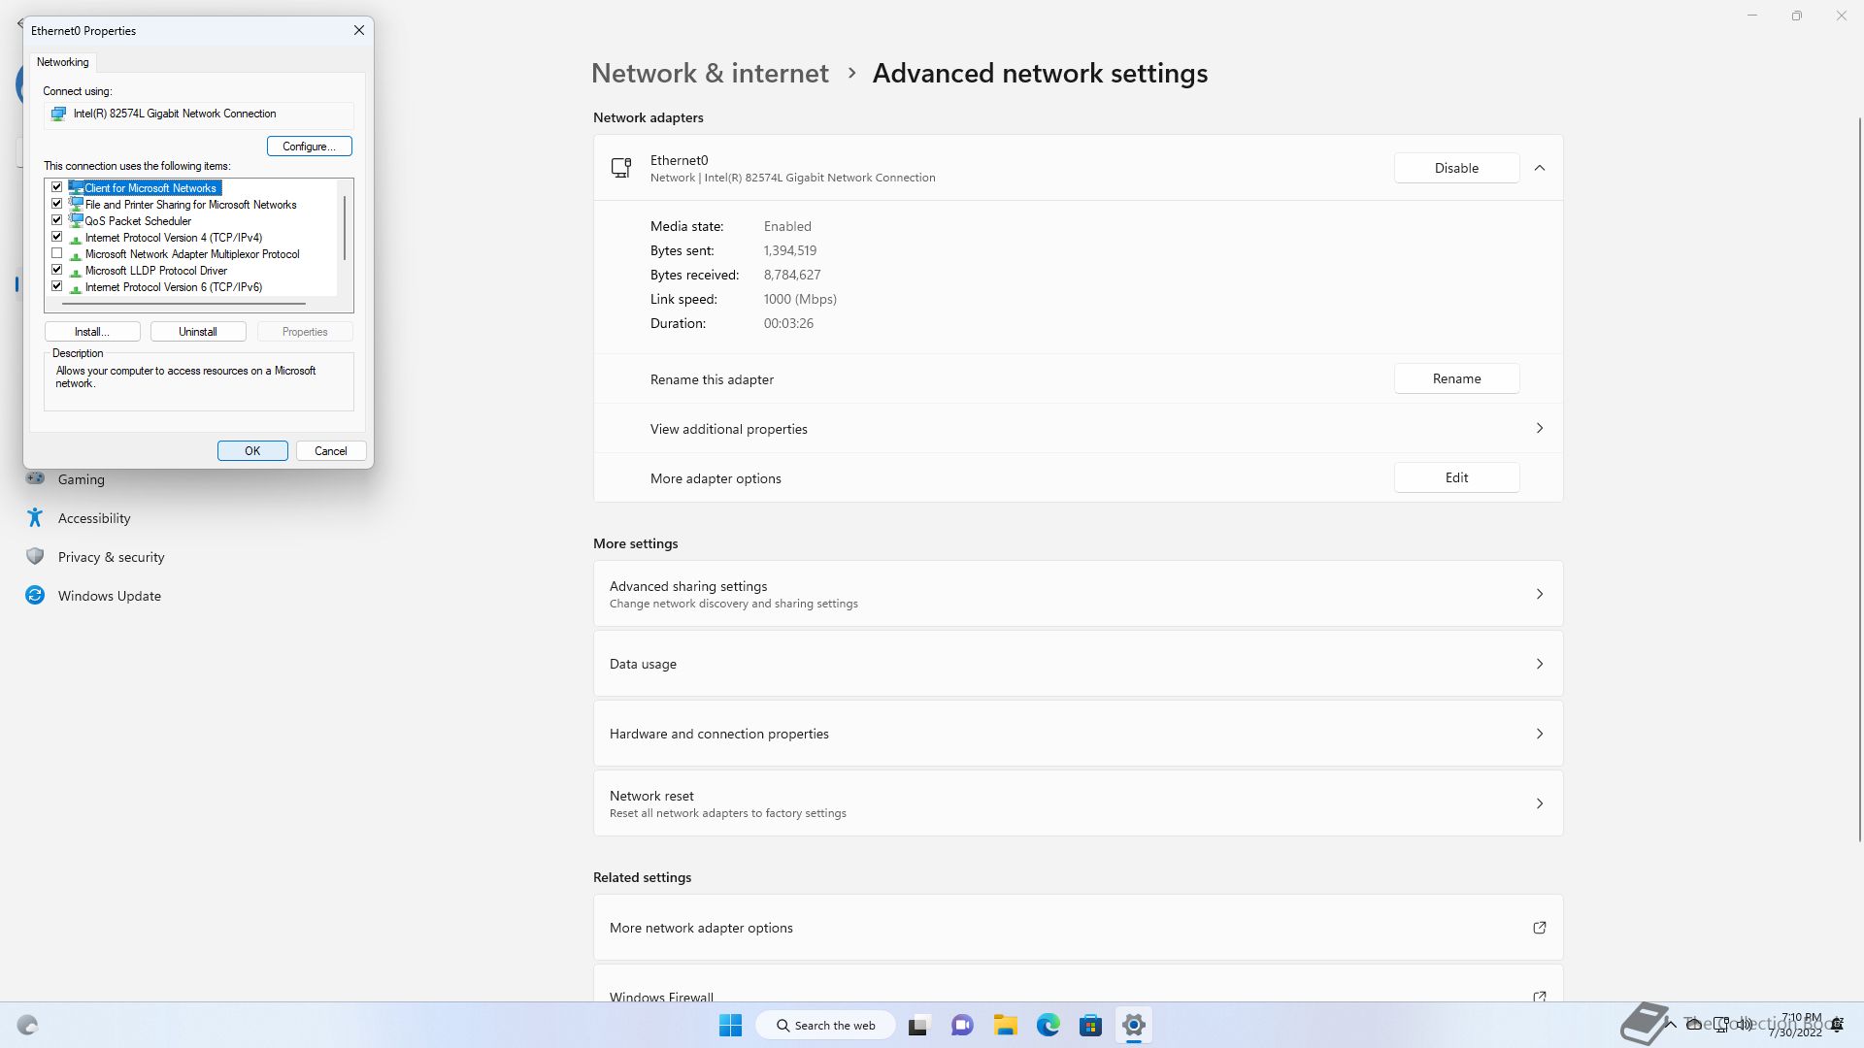
Task: Open File Explorer from taskbar
Action: [x=1005, y=1025]
